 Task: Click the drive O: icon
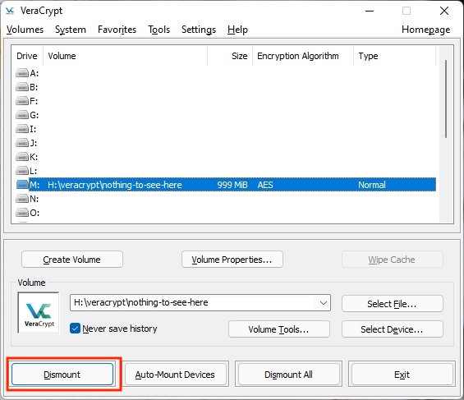pyautogui.click(x=22, y=213)
